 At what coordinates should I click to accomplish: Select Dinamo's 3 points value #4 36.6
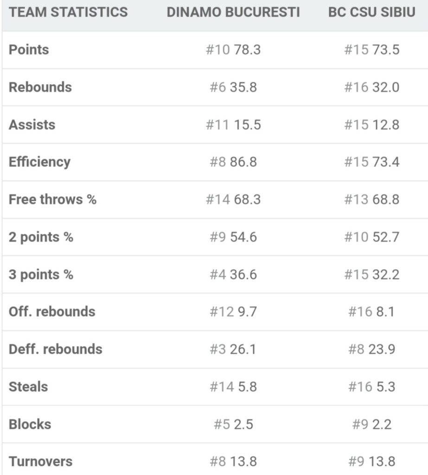pyautogui.click(x=233, y=275)
